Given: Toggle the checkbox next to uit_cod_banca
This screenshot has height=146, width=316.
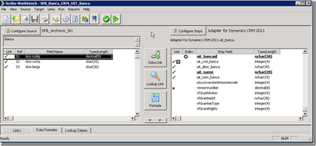Looking at the screenshot, I should (178, 62).
